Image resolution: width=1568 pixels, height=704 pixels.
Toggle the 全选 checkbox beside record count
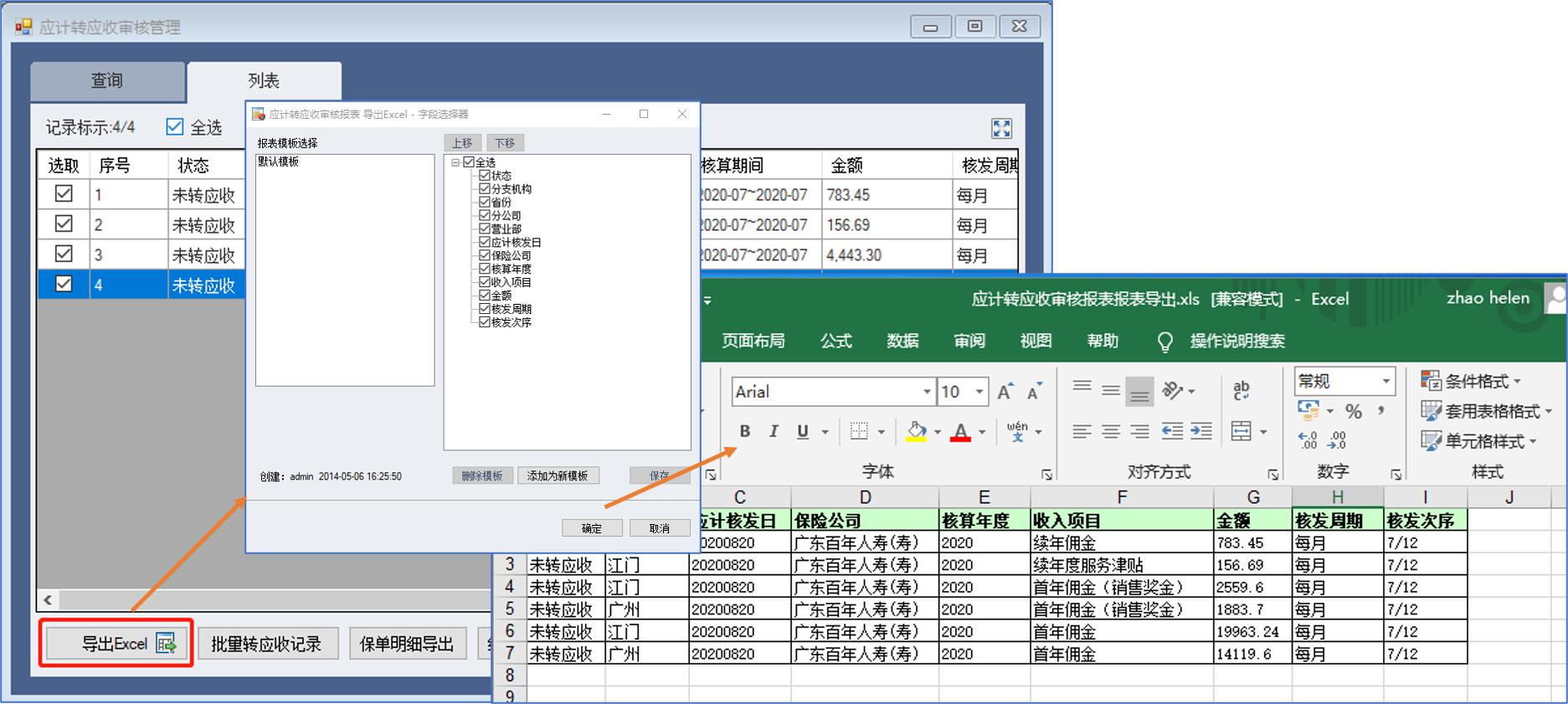point(175,126)
